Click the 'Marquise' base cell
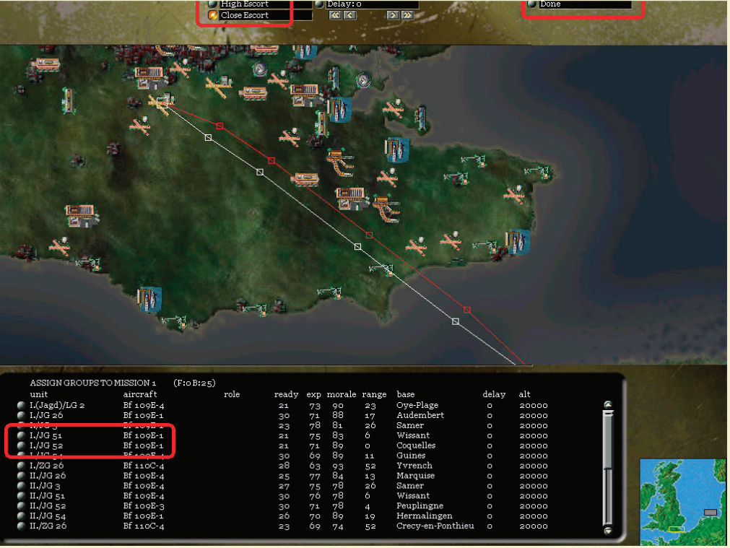Screen dimensions: 730x548 click(415, 476)
